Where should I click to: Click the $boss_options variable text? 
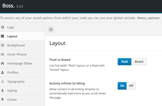[148, 18]
